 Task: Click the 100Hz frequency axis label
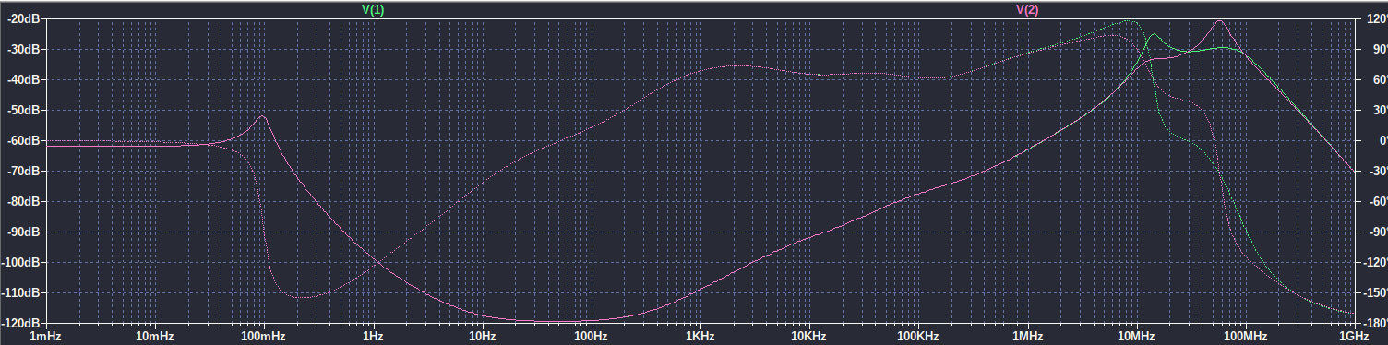[591, 338]
